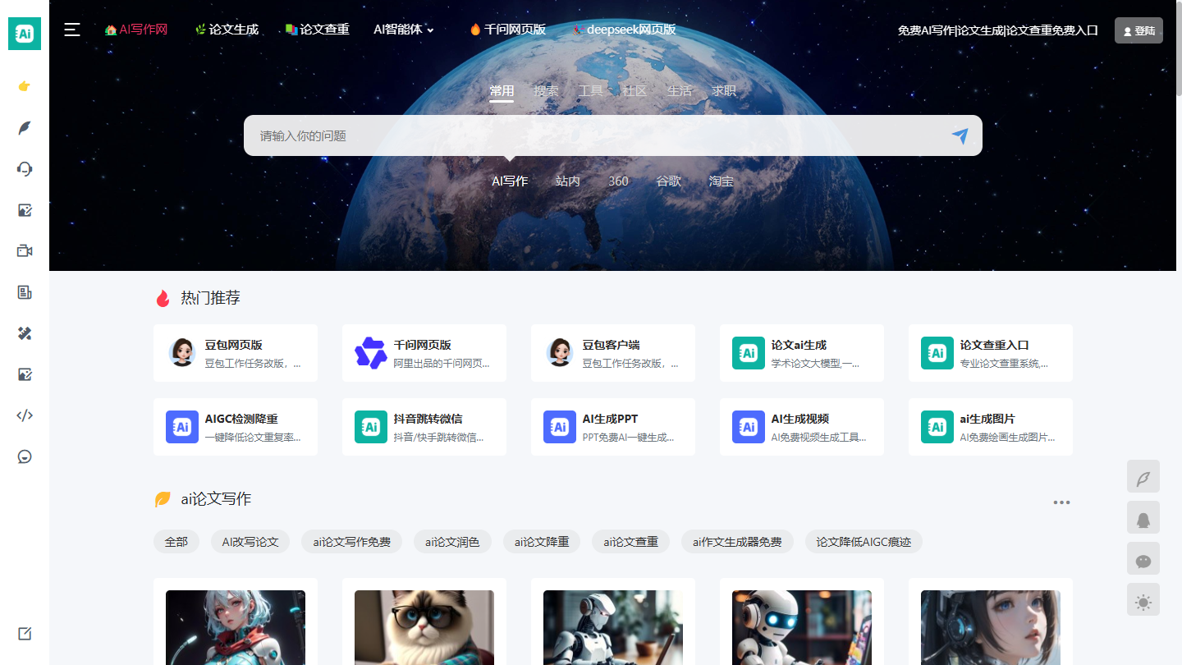Click the 登陆 login button
The image size is (1182, 665).
coord(1138,30)
